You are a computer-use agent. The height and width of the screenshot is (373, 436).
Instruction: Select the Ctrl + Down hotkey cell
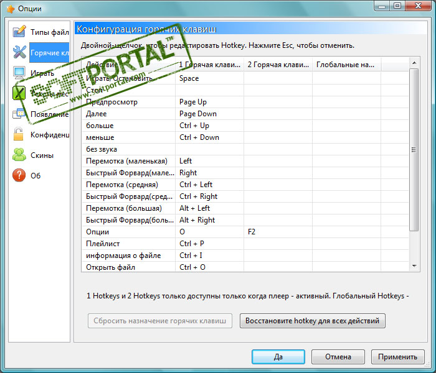pyautogui.click(x=210, y=137)
